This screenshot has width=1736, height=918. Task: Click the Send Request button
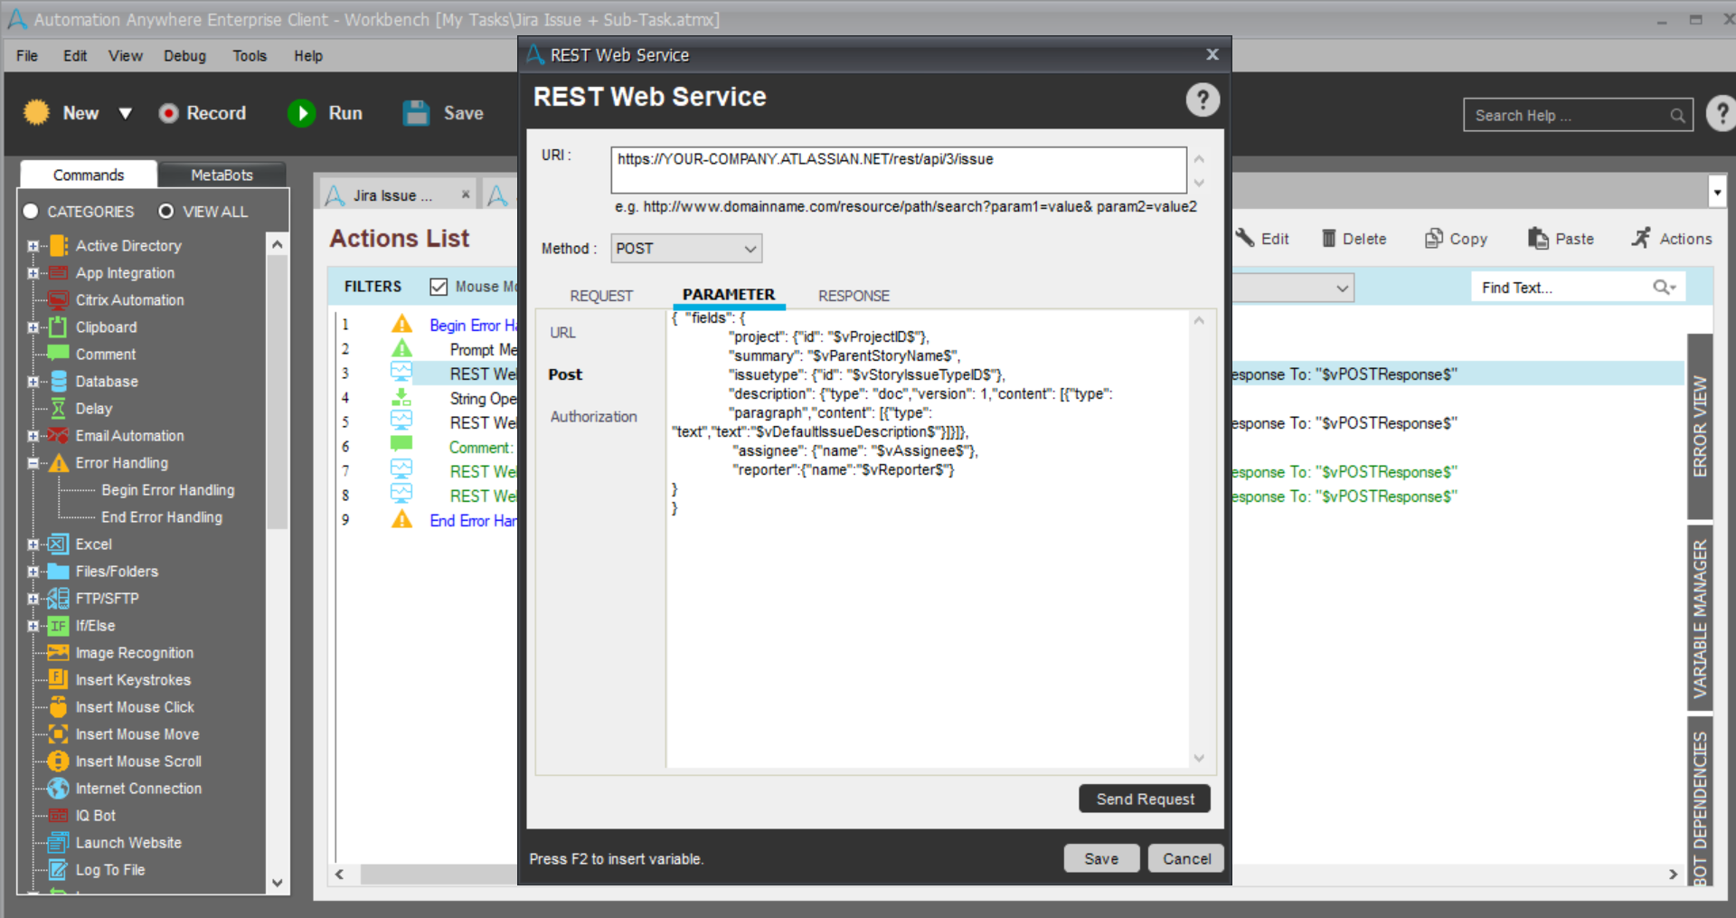(1144, 799)
